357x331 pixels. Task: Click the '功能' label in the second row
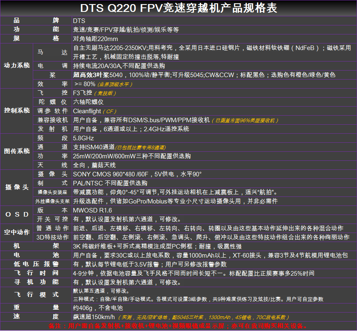(x=36, y=30)
